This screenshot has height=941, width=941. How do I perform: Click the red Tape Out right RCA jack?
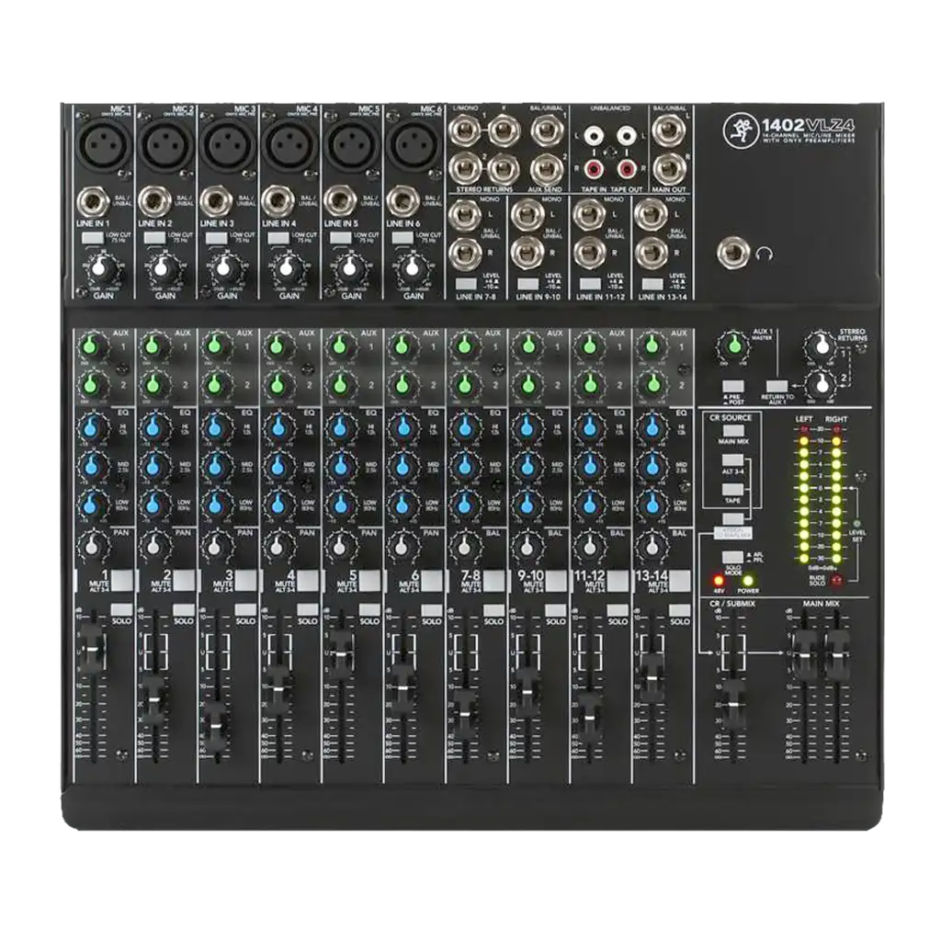tap(626, 169)
